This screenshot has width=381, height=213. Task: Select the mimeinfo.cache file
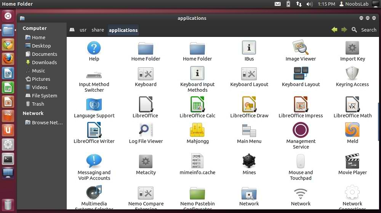click(x=197, y=161)
